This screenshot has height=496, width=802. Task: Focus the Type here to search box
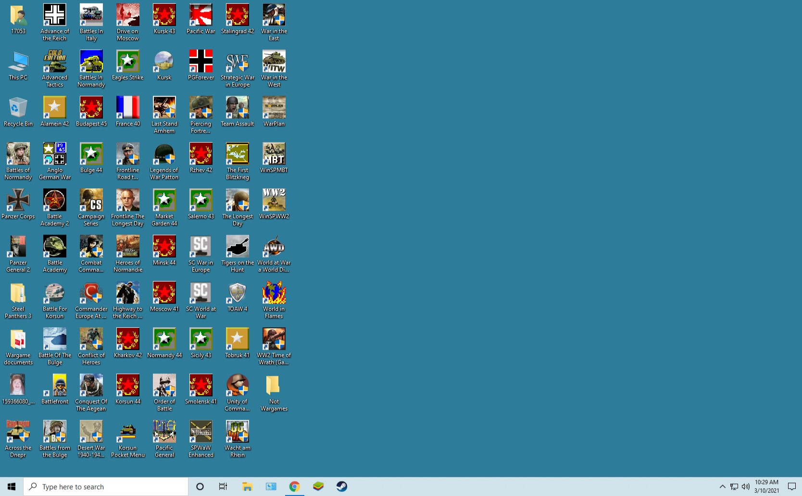click(106, 486)
